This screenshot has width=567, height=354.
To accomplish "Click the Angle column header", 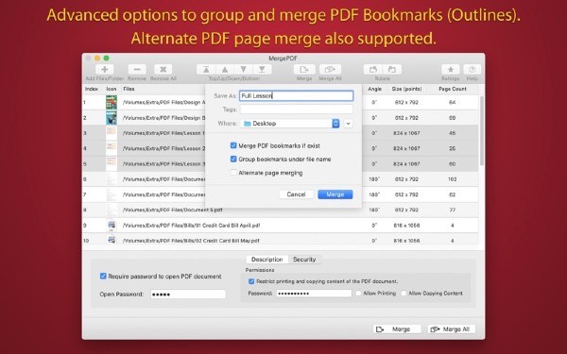I will pyautogui.click(x=374, y=89).
